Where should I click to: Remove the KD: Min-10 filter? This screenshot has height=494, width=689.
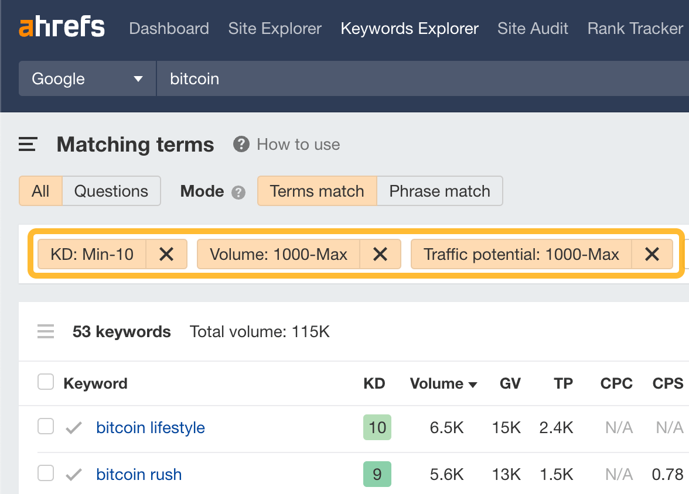[166, 254]
